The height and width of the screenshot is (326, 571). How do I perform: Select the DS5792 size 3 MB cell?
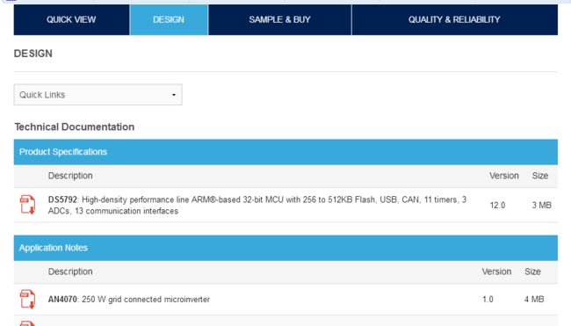click(541, 206)
